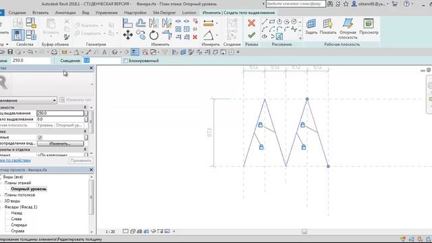Collapse the first properties group section
Viewport: 432px width, 243px height.
click(x=85, y=107)
